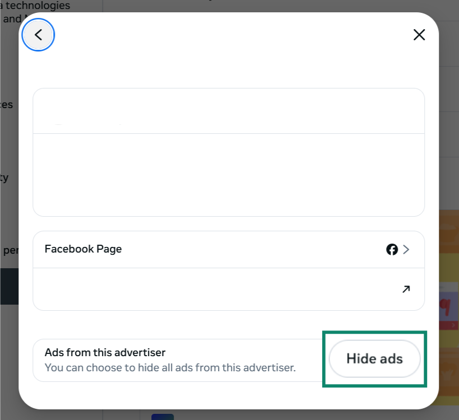Expand the advertiser details card at top
Image resolution: width=459 pixels, height=420 pixels.
pos(229,151)
